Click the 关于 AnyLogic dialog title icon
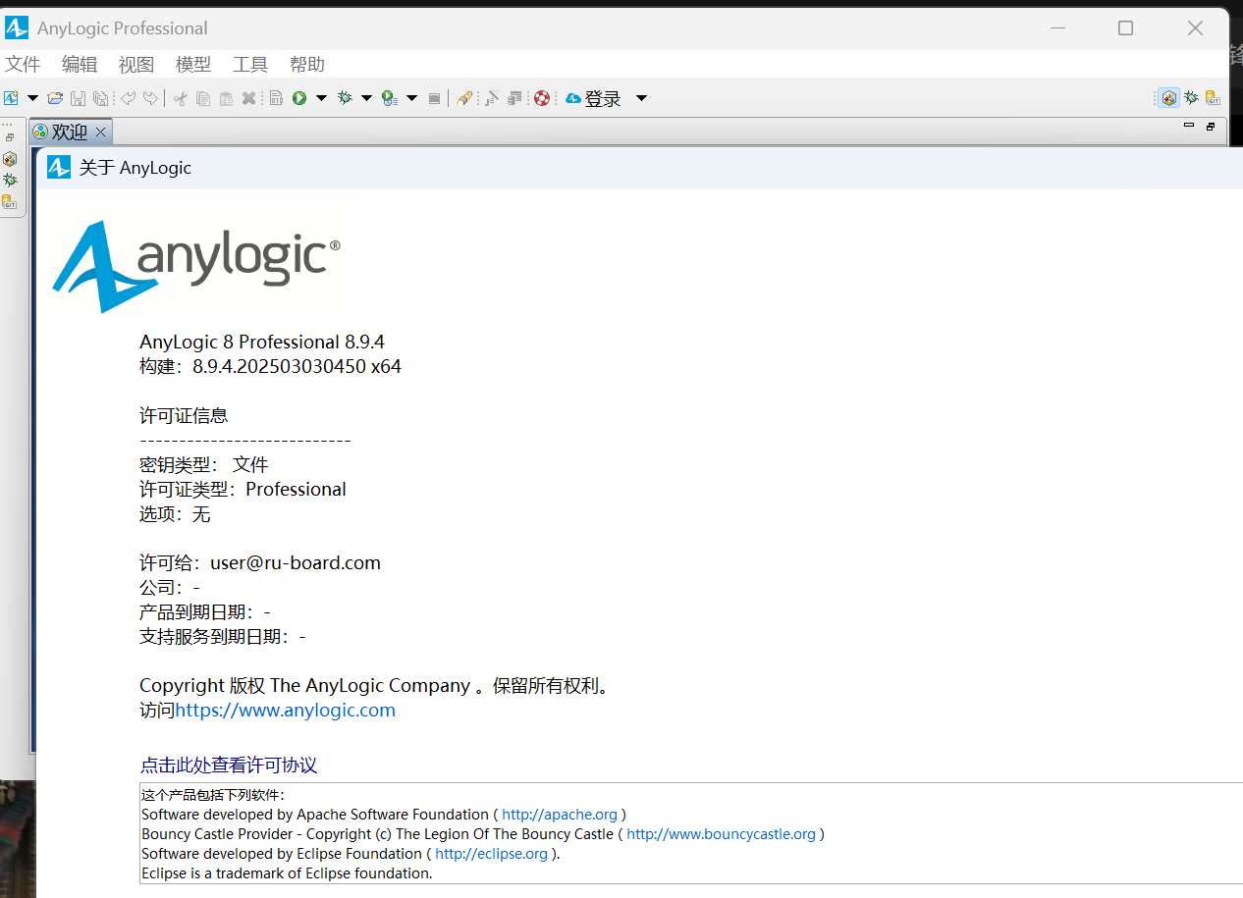This screenshot has width=1243, height=898. 59,167
